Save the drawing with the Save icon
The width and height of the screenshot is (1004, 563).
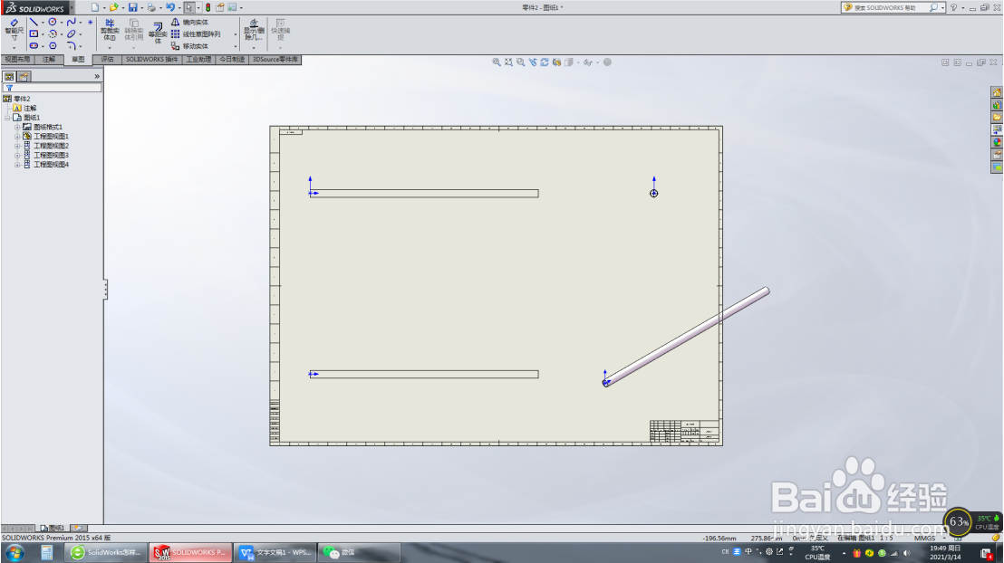[132, 7]
